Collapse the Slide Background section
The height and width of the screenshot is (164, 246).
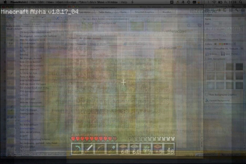[206, 59]
